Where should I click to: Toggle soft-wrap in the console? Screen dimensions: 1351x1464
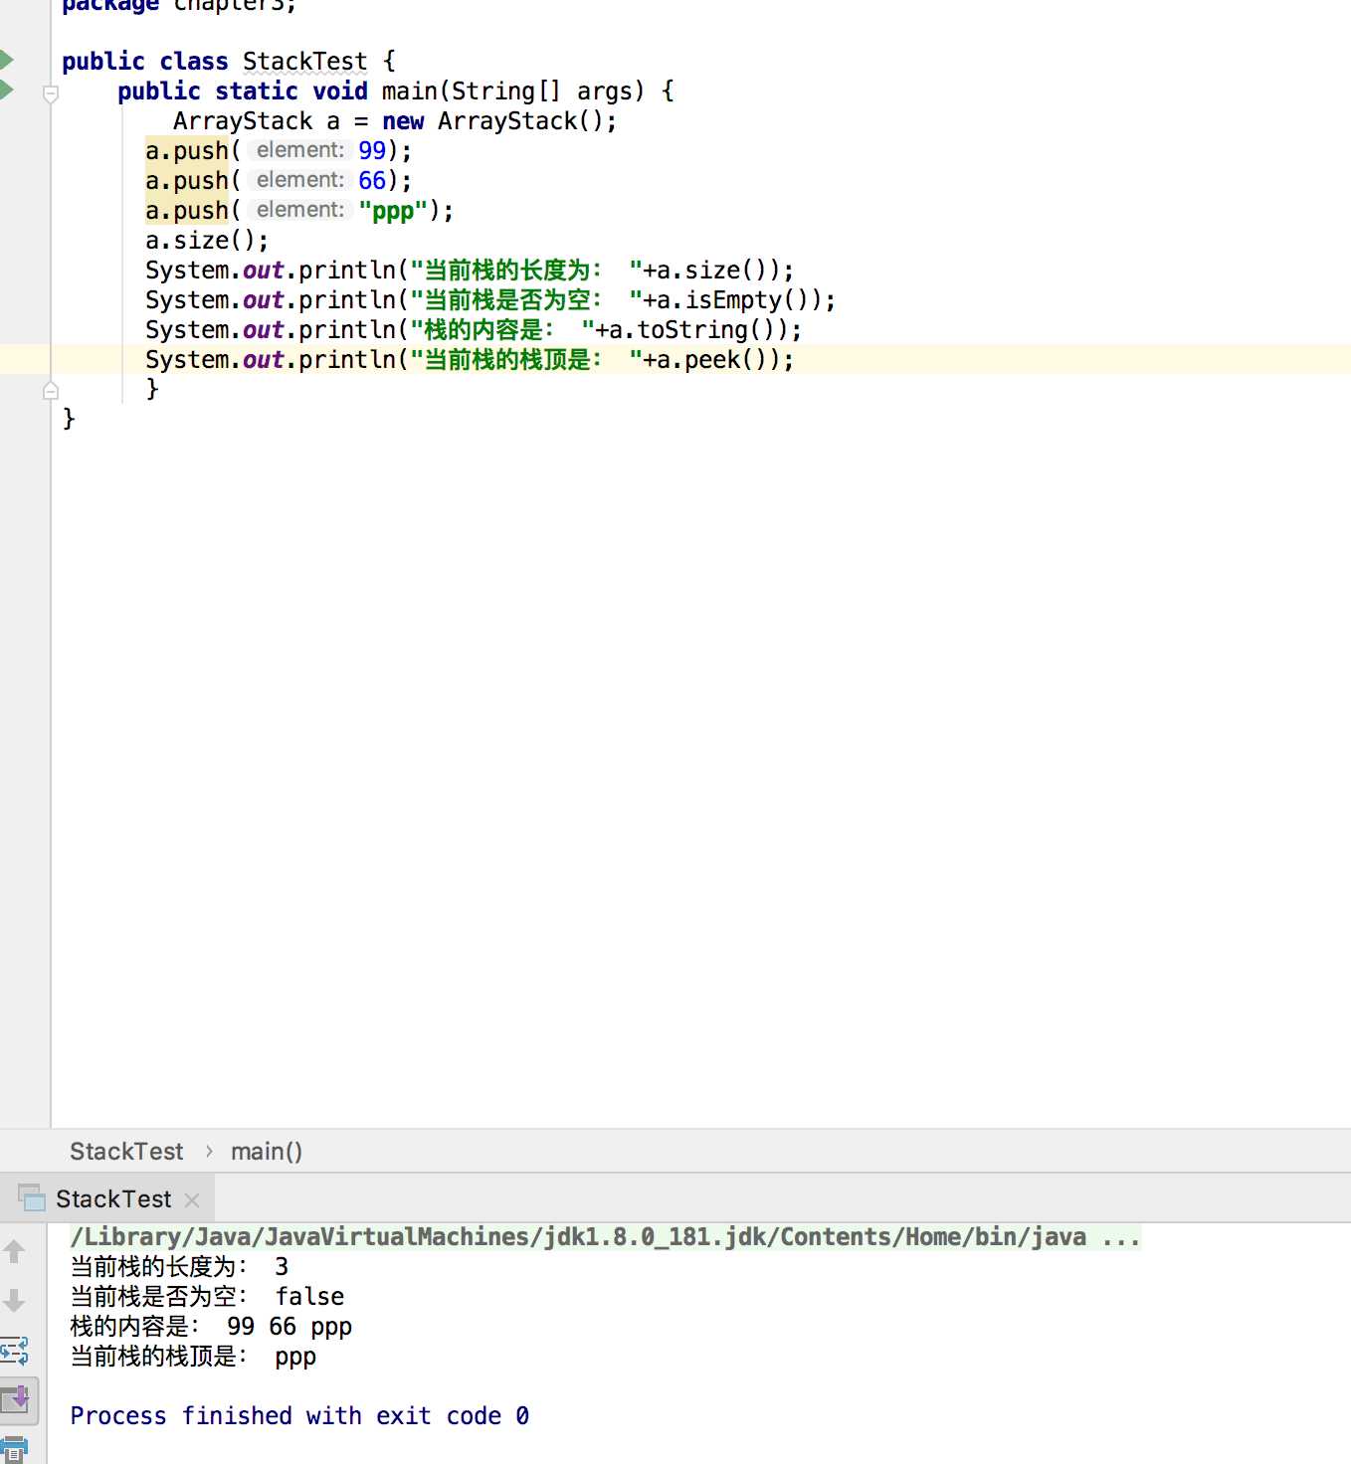tap(14, 1351)
